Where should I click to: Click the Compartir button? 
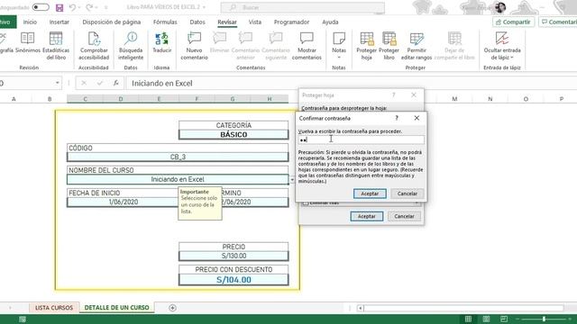pos(513,22)
